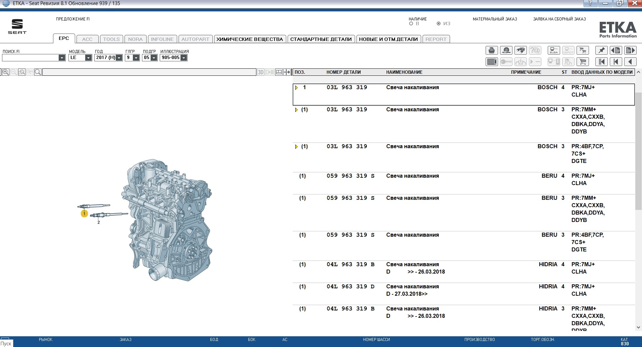642x347 pixels.
Task: Click the zoom-in magnifier above the illustration
Action: pyautogui.click(x=5, y=72)
